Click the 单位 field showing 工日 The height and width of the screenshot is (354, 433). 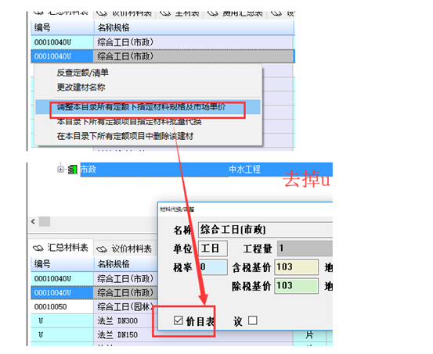coord(213,249)
